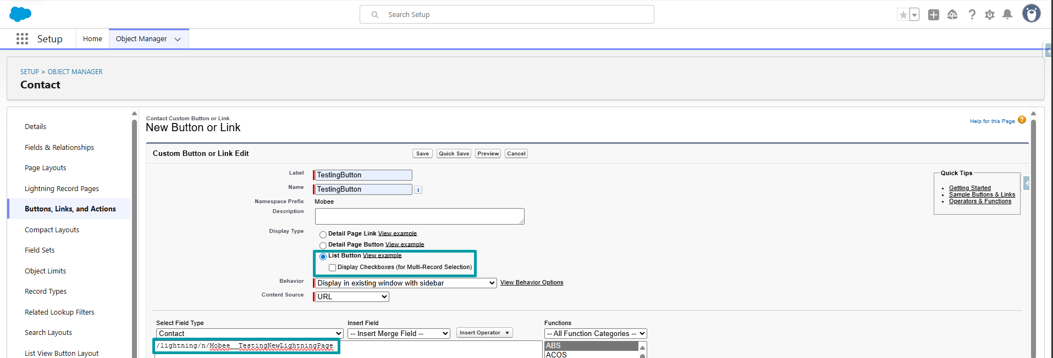This screenshot has height=358, width=1053.
Task: Select Buttons, Links, and Actions
Action: coord(70,209)
